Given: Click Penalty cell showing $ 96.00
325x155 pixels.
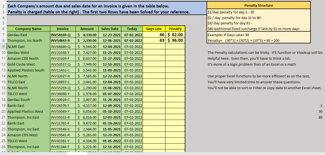Looking at the screenshot, I should (175, 41).
